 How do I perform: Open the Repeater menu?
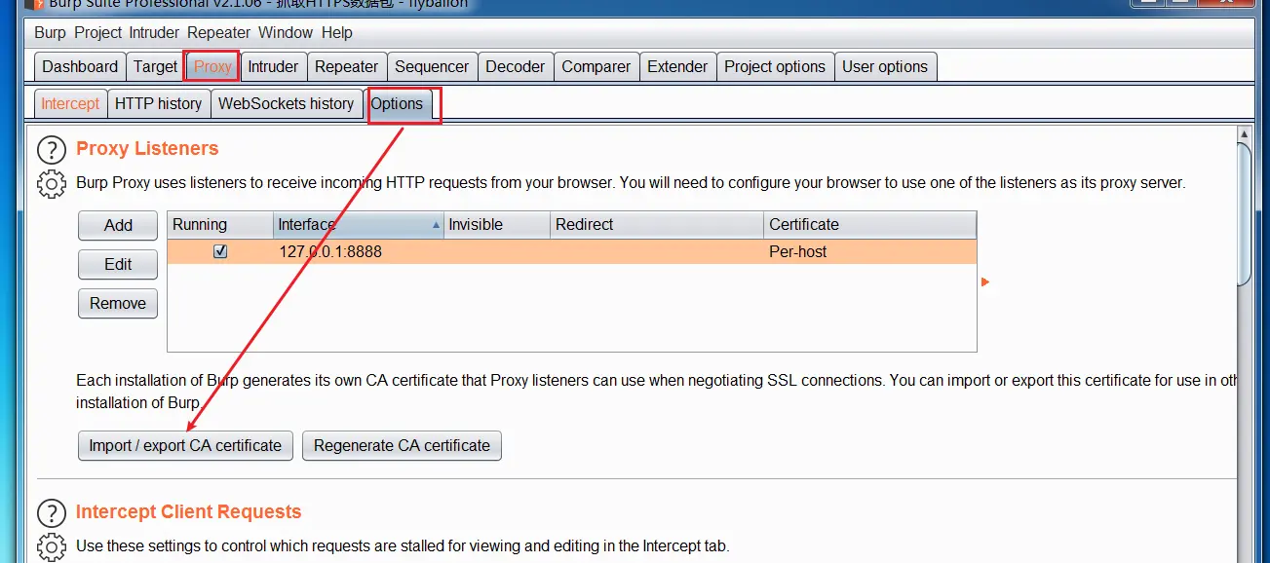point(219,32)
